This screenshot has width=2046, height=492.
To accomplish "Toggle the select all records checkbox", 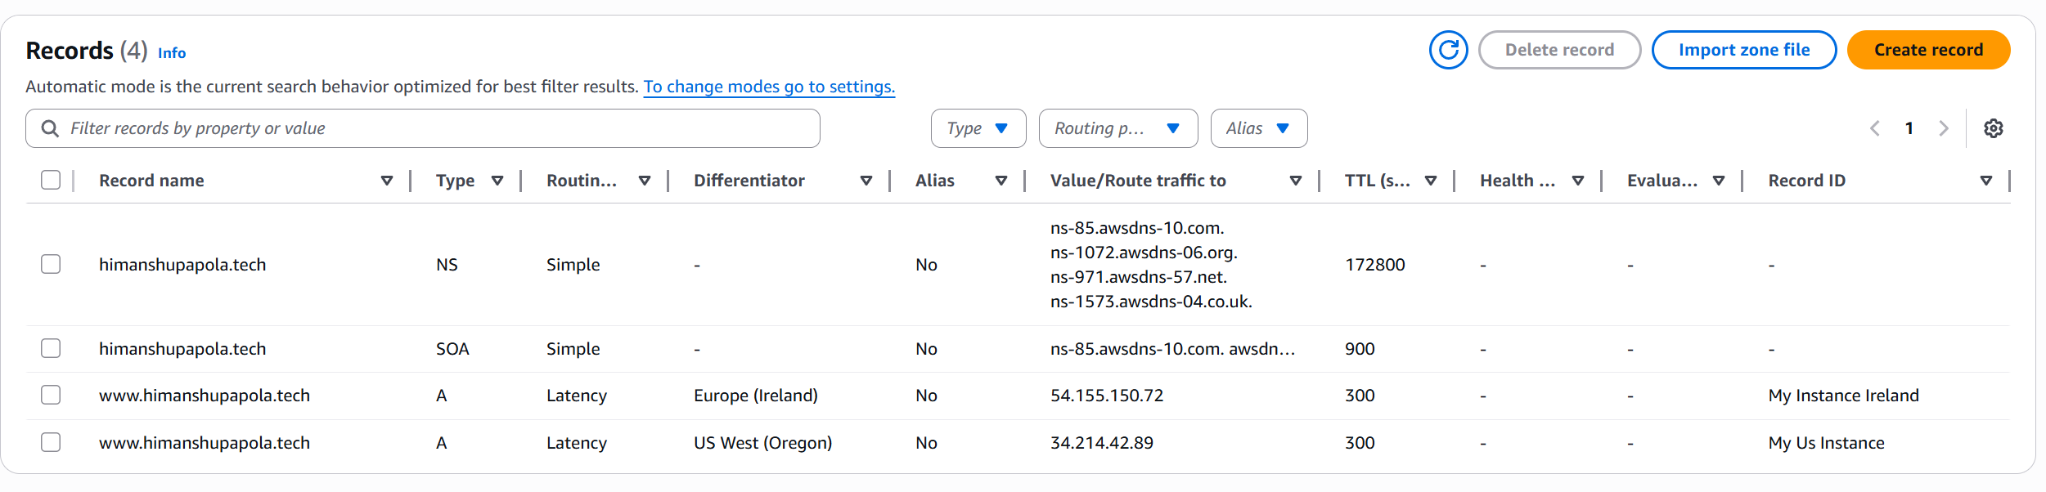I will point(51,180).
